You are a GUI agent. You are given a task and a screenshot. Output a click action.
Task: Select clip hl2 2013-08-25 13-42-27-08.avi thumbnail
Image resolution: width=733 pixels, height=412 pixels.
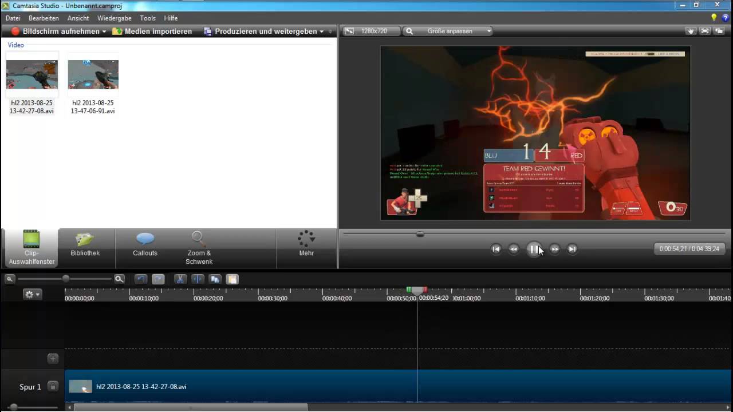point(32,74)
